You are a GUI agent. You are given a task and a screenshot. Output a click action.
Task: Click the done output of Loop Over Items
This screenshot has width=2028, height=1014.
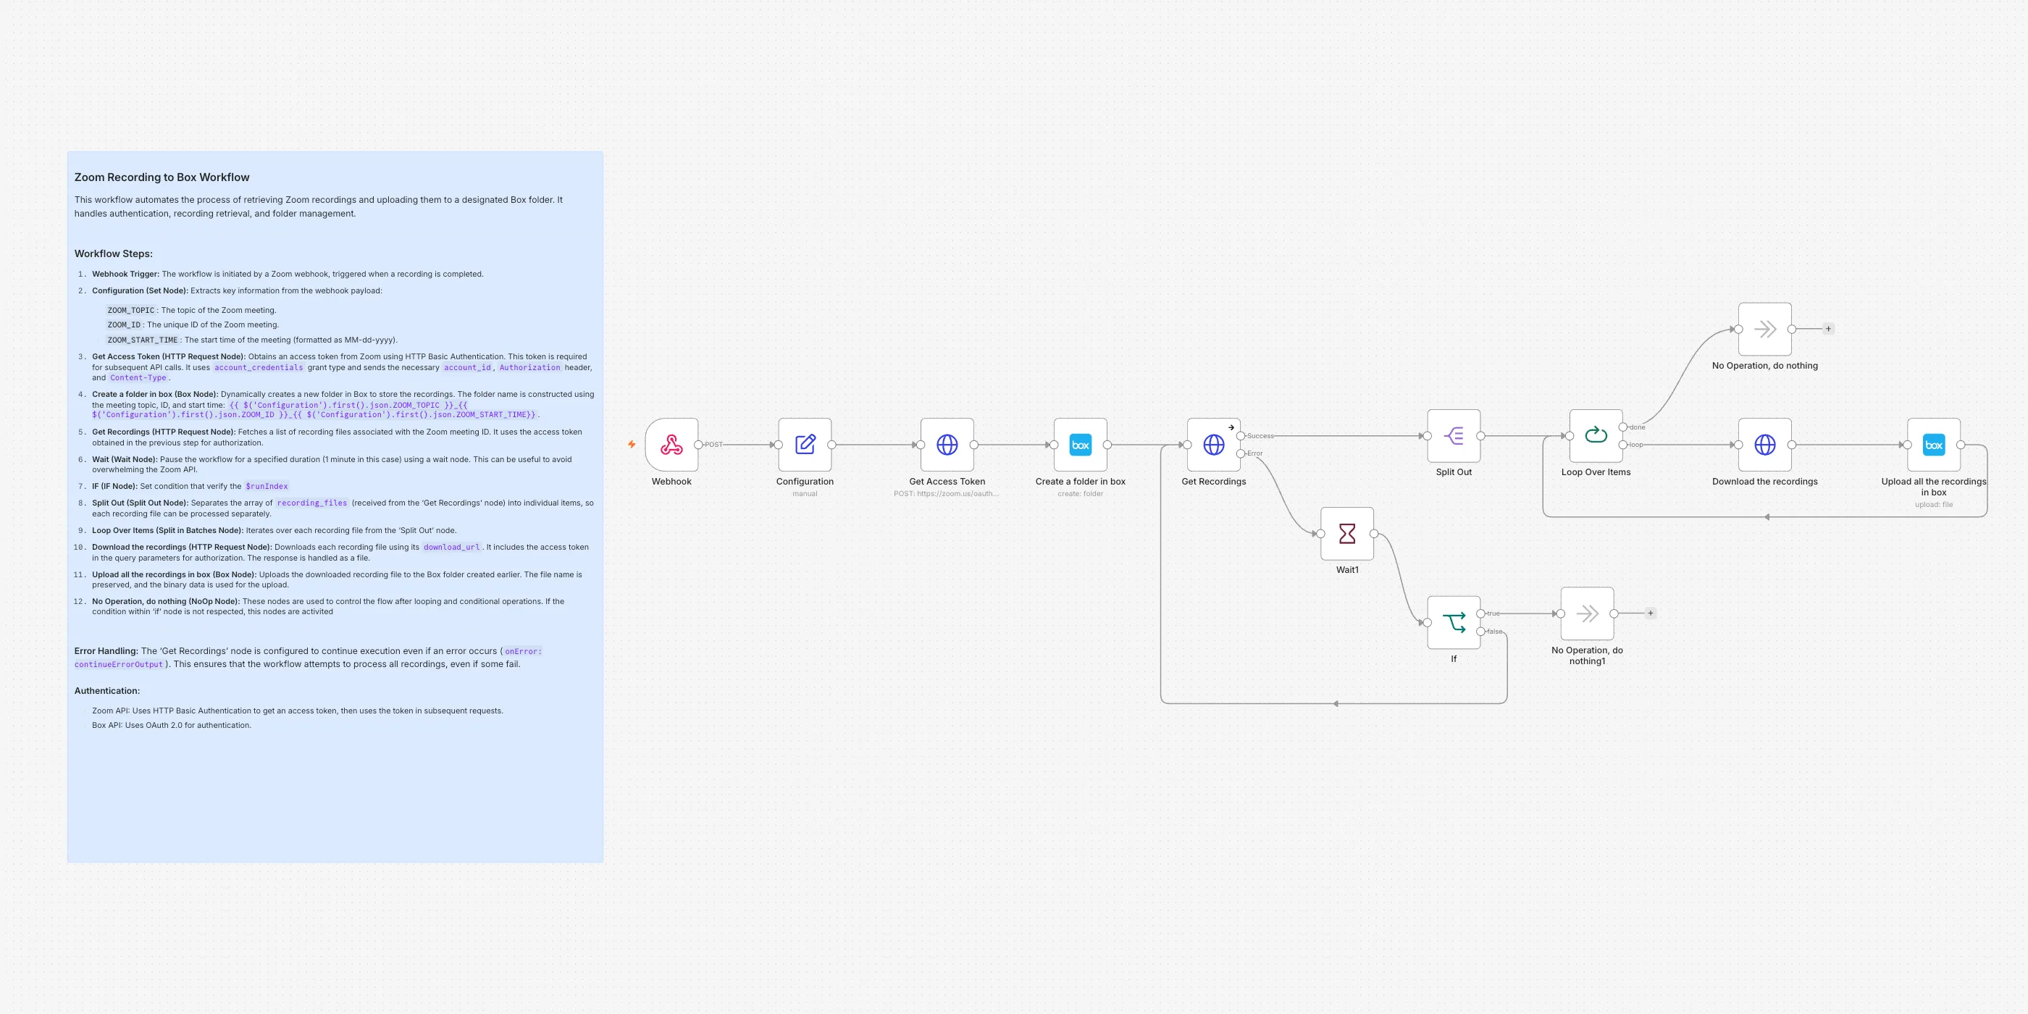[x=1622, y=427]
